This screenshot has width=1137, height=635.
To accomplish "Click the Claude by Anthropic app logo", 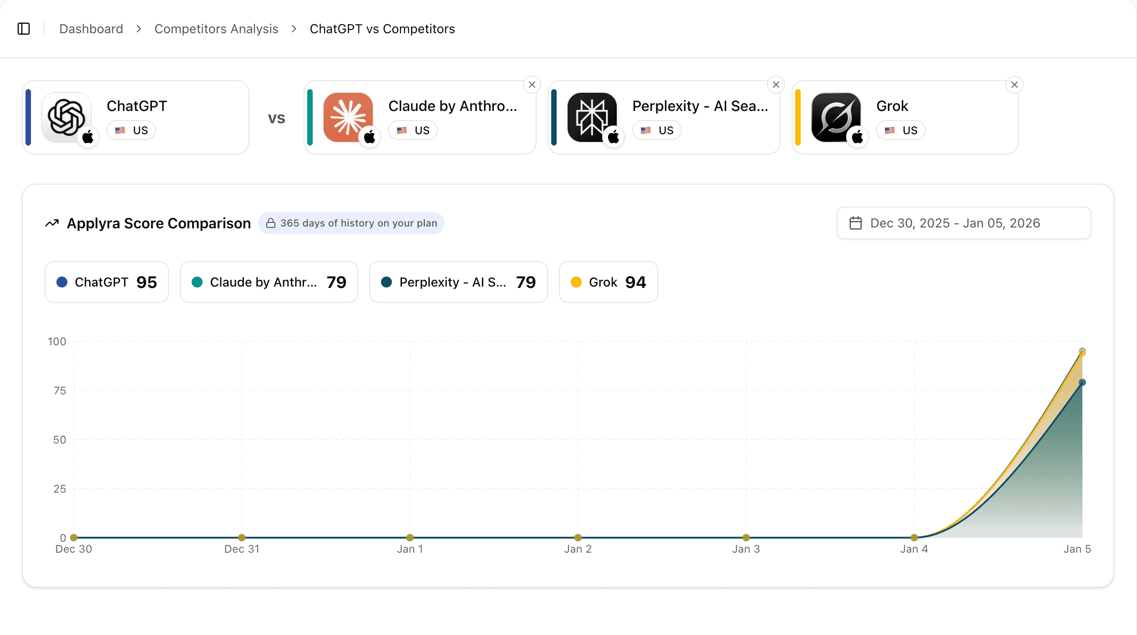I will click(348, 117).
